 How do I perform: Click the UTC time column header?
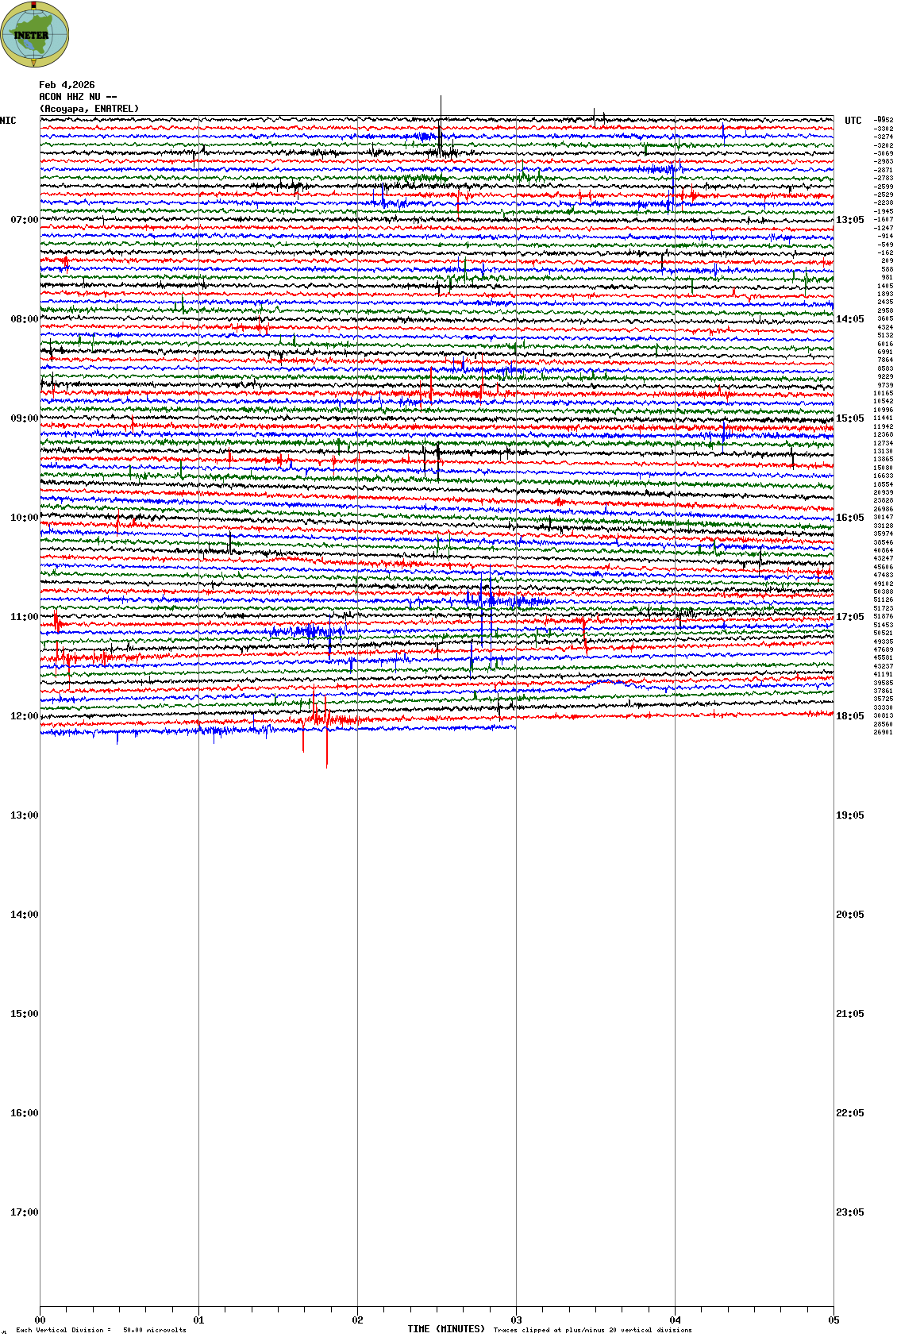(853, 121)
